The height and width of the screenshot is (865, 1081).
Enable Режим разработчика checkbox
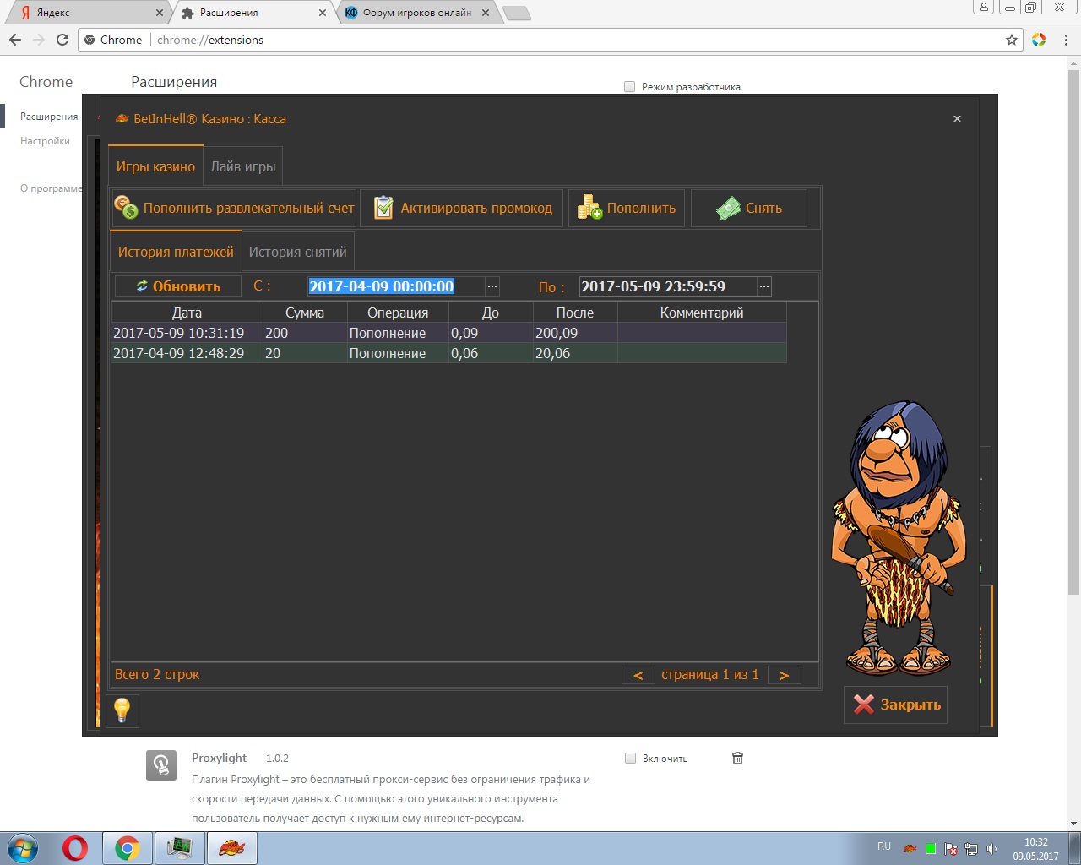630,87
